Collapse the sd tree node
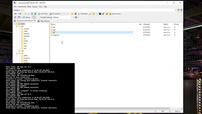This screenshot has width=202, height=114. pos(17,53)
